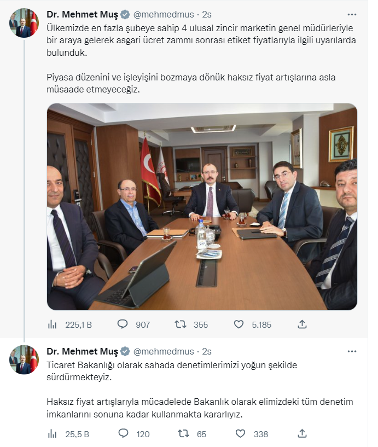Reply to the second tweet with 120 replies

pyautogui.click(x=123, y=434)
